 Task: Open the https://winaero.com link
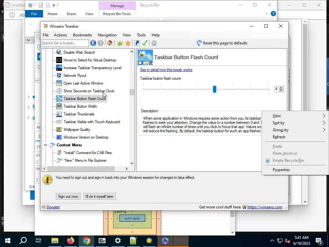[265, 207]
